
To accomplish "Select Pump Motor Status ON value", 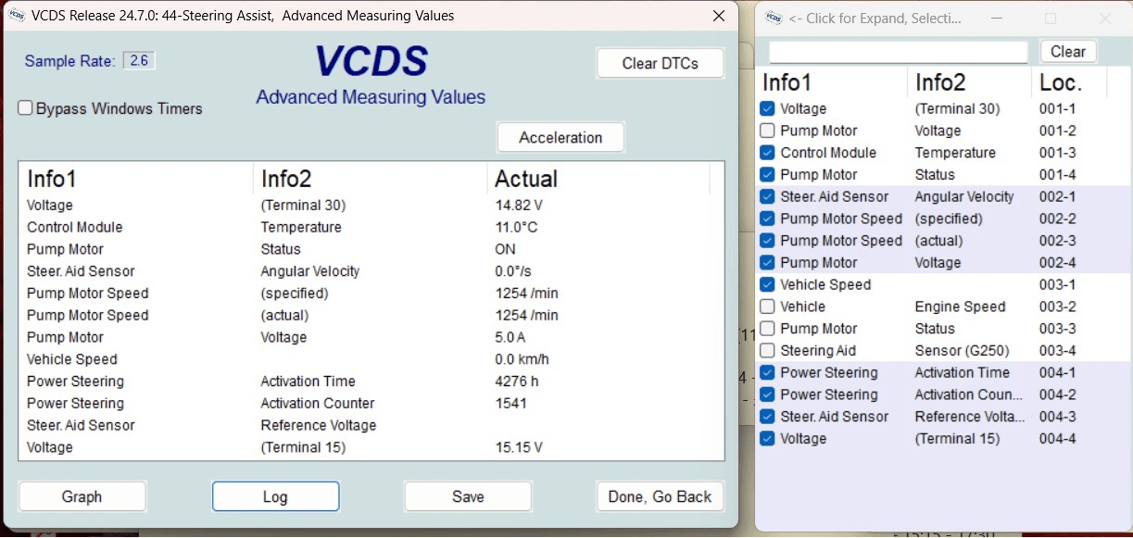I will [x=506, y=249].
